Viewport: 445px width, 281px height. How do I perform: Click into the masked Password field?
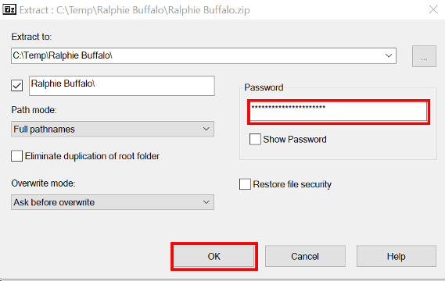point(339,112)
